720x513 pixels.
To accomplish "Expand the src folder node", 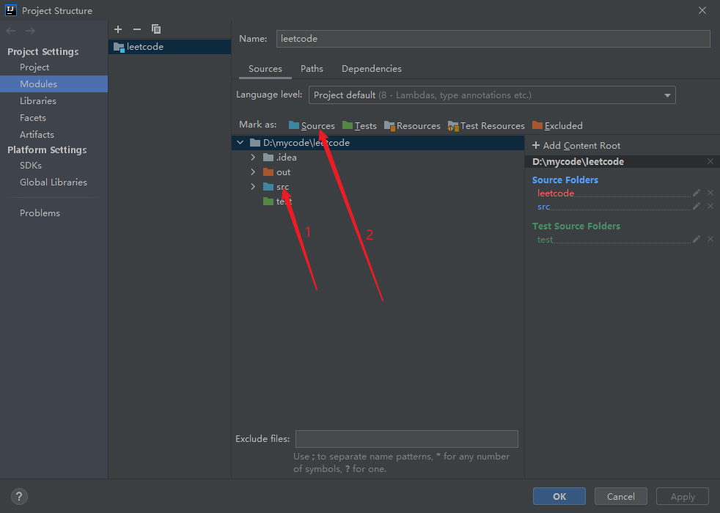I will coord(253,187).
